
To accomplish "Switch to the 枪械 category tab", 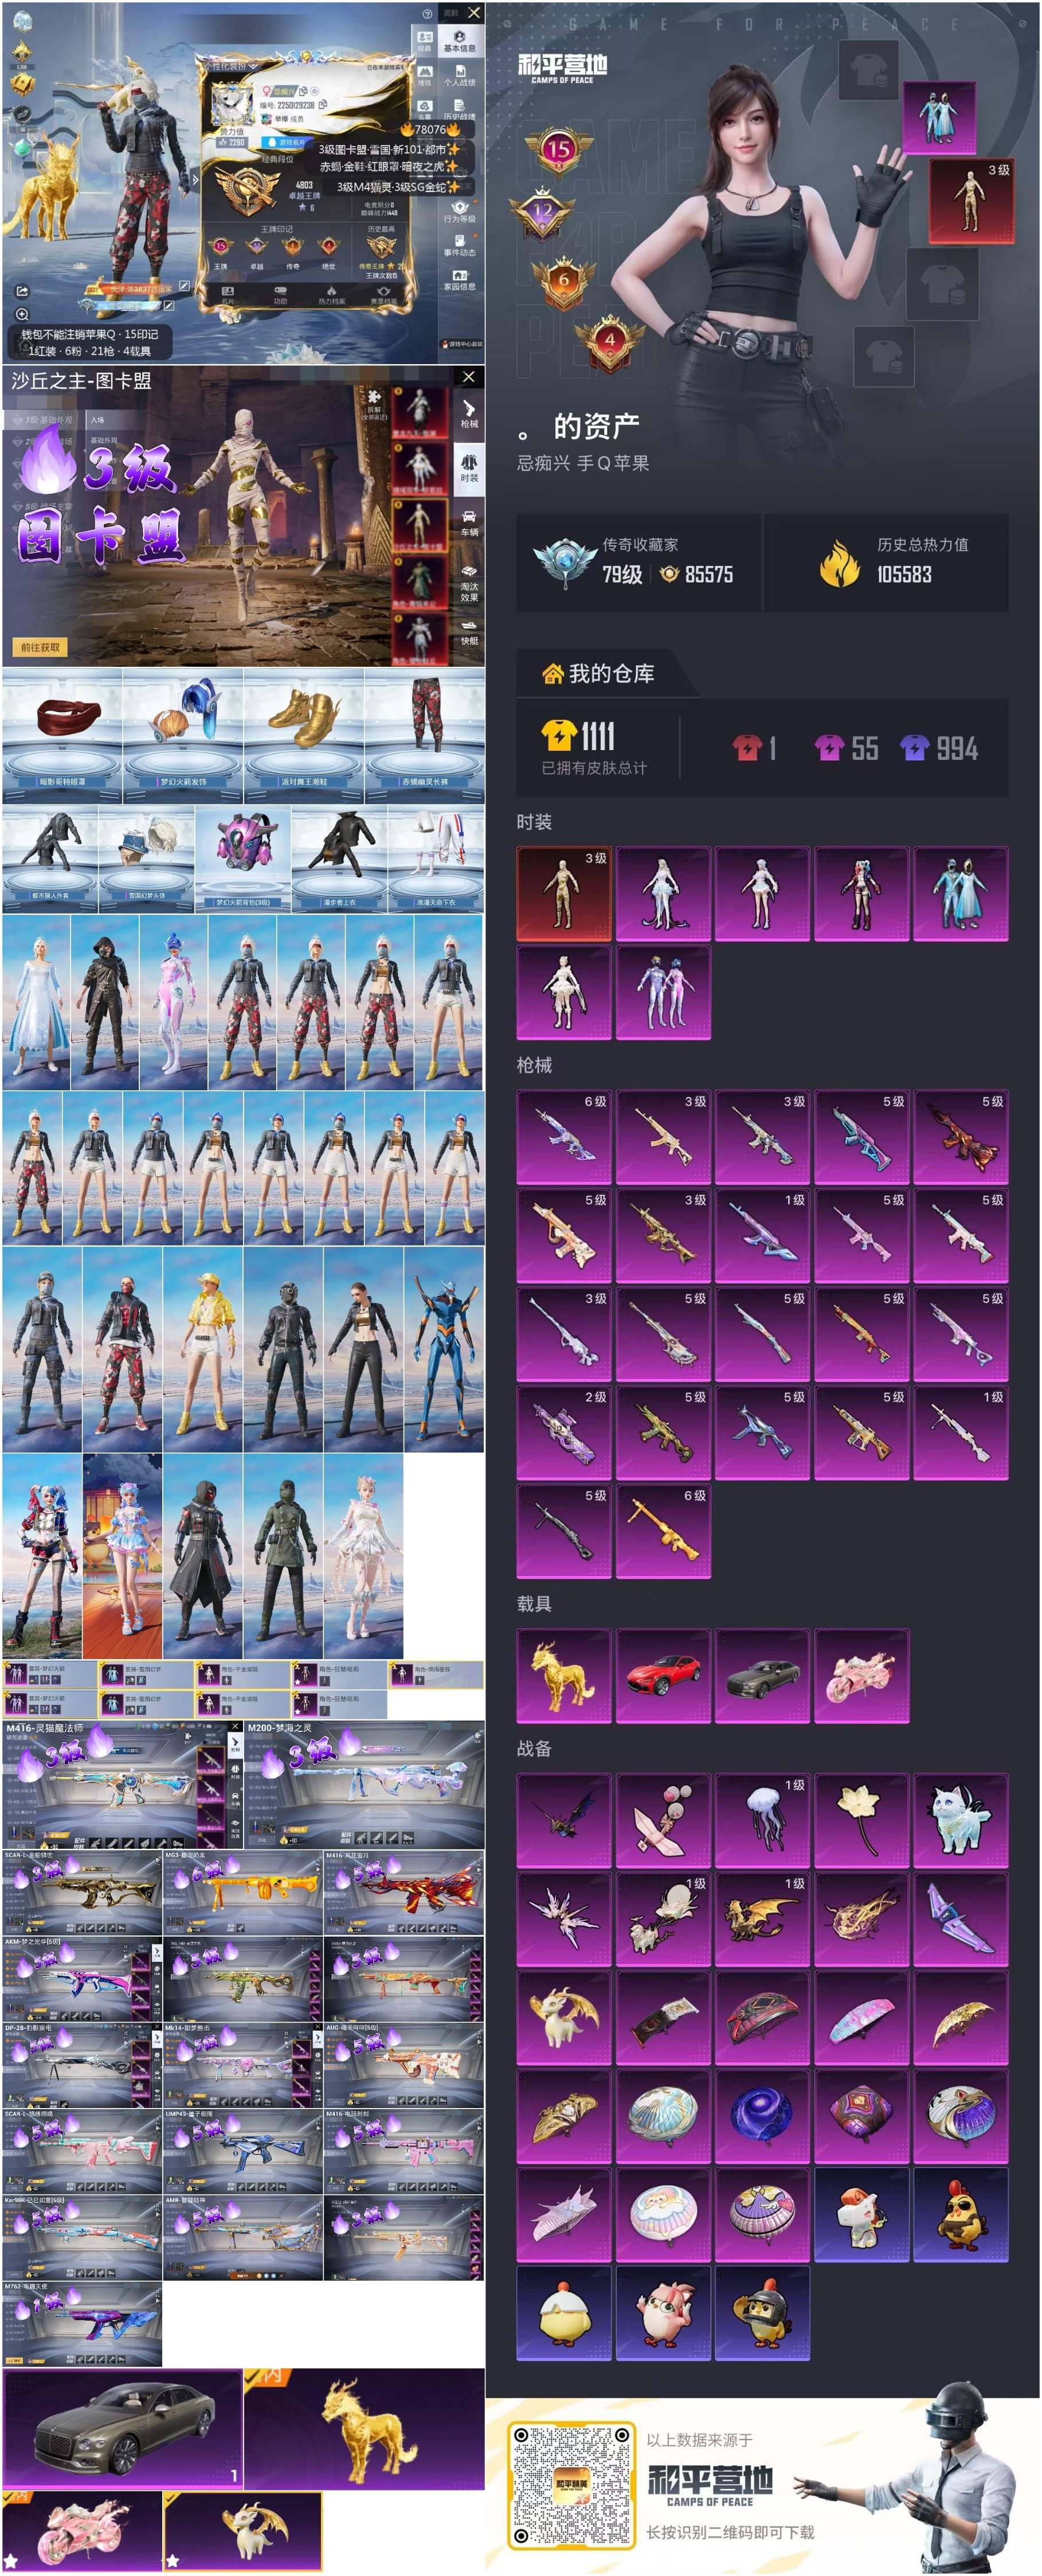I will pos(468,414).
